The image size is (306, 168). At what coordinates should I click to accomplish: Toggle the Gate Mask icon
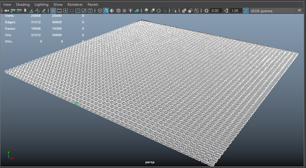(72, 11)
